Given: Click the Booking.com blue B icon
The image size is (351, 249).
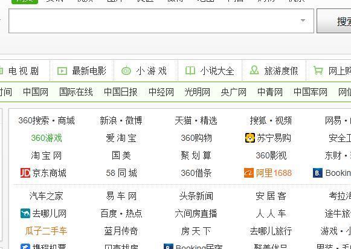Looking at the screenshot, I should click(318, 173).
